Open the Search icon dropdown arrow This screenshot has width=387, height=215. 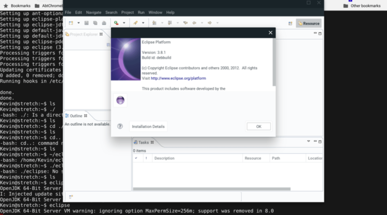tap(143, 23)
